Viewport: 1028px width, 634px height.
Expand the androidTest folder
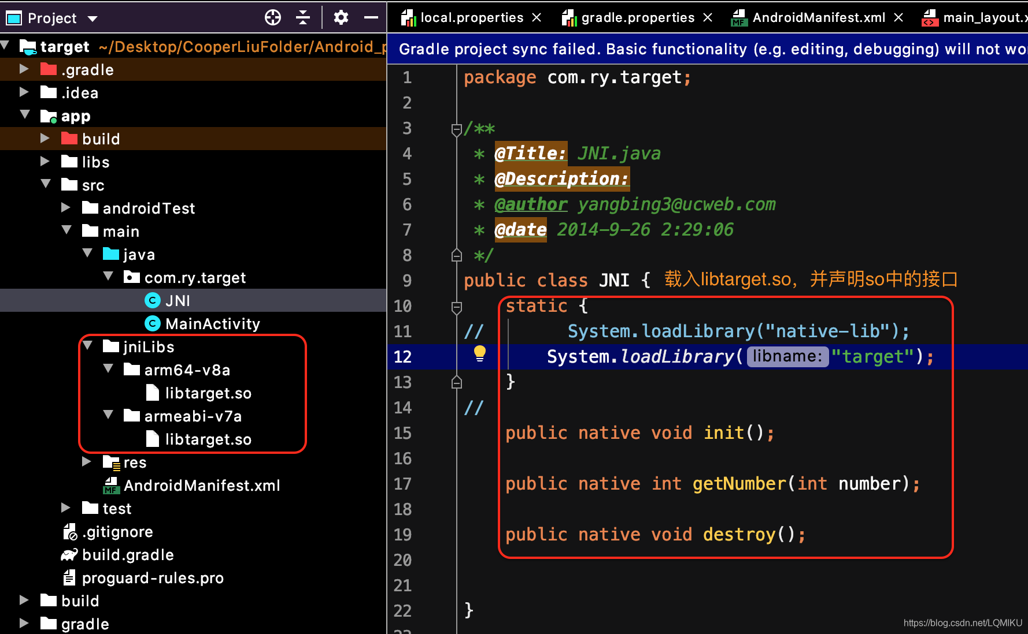coord(65,207)
